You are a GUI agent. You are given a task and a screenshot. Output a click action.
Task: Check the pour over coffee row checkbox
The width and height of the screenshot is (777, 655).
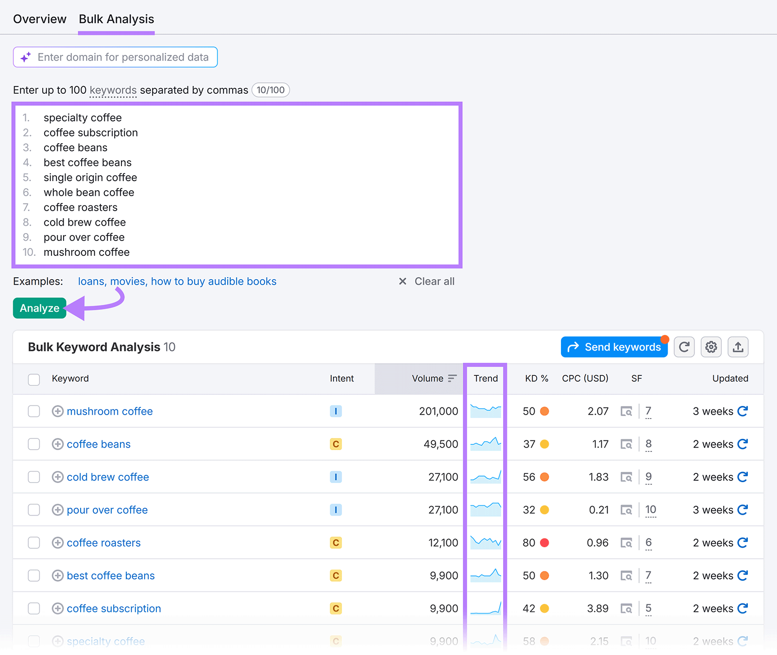[34, 510]
